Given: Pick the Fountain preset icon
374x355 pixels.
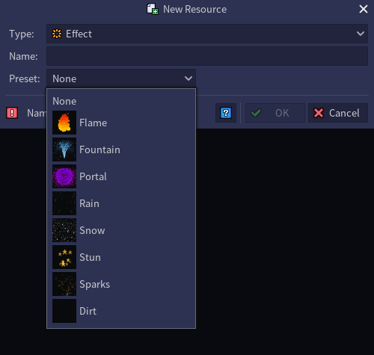Looking at the screenshot, I should click(x=64, y=149).
